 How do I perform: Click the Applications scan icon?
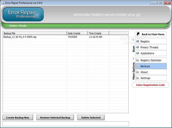137,53
